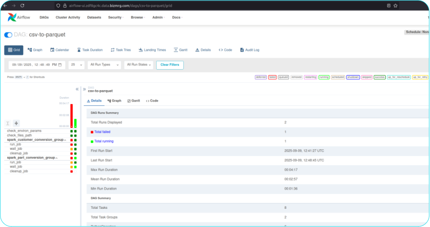Viewport: 430px width, 227px height.
Task: Open the Gantt tab in details panel
Action: (x=134, y=101)
